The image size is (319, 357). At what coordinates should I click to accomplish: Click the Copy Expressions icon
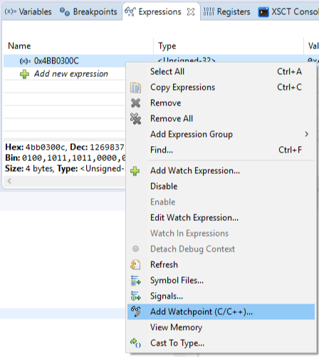pos(135,88)
